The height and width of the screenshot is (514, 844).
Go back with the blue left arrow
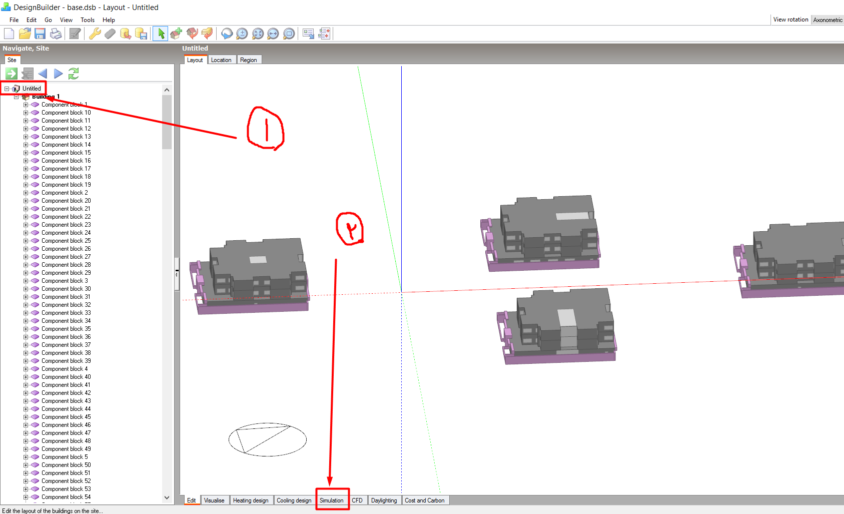point(43,74)
